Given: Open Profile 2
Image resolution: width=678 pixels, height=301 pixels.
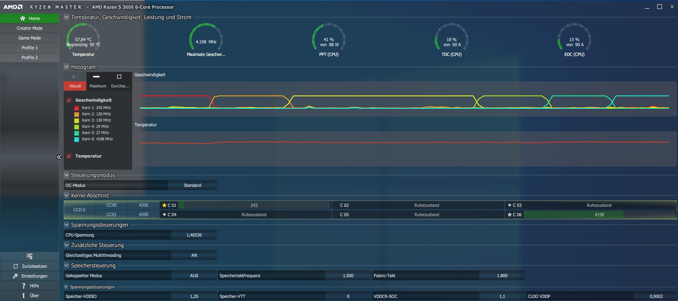Looking at the screenshot, I should 30,57.
